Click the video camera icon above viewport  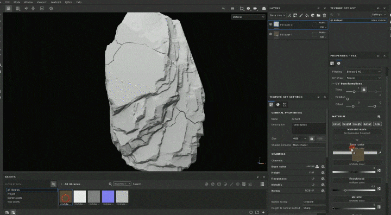tap(255, 9)
